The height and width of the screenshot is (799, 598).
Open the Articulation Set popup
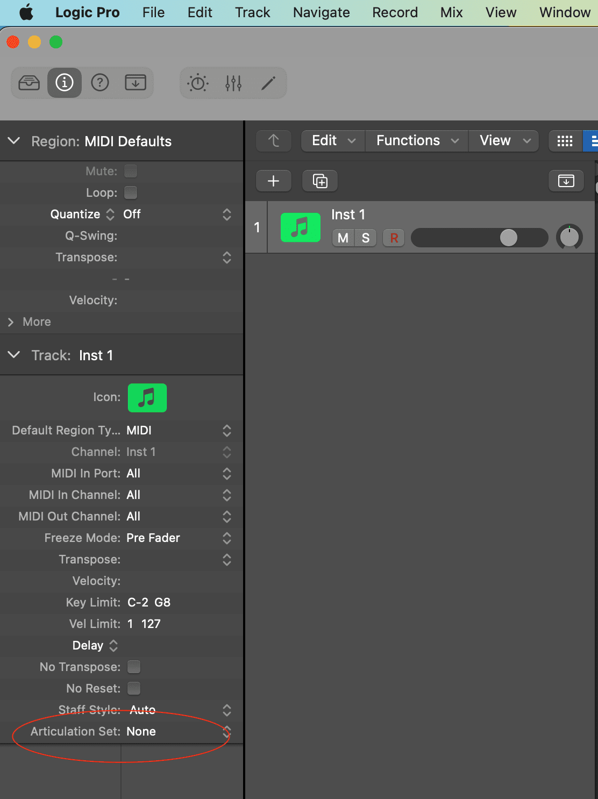tap(179, 731)
